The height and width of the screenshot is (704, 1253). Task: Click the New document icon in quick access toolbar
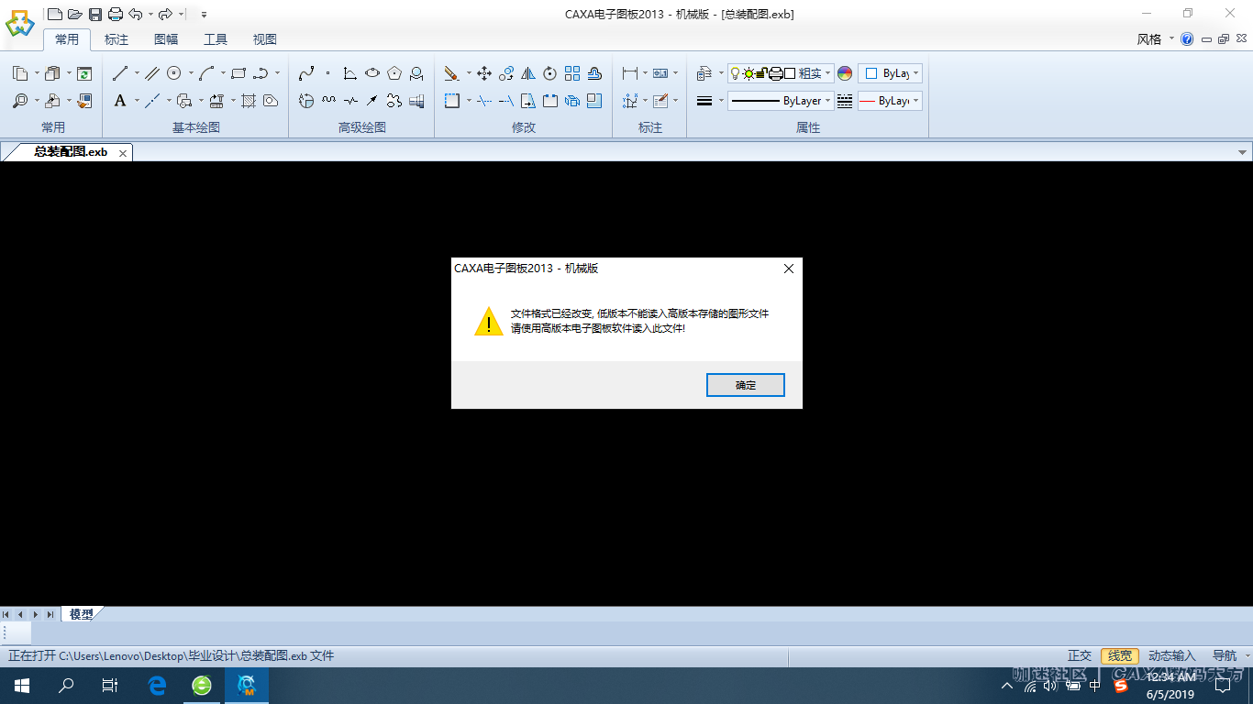point(55,14)
